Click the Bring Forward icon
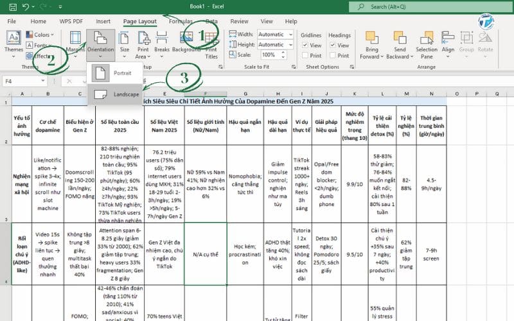The image size is (514, 321). coord(372,43)
